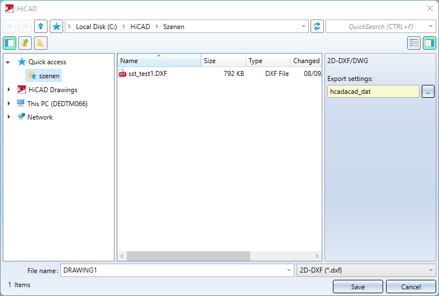Switch to details list view
The width and height of the screenshot is (439, 296).
(x=414, y=43)
